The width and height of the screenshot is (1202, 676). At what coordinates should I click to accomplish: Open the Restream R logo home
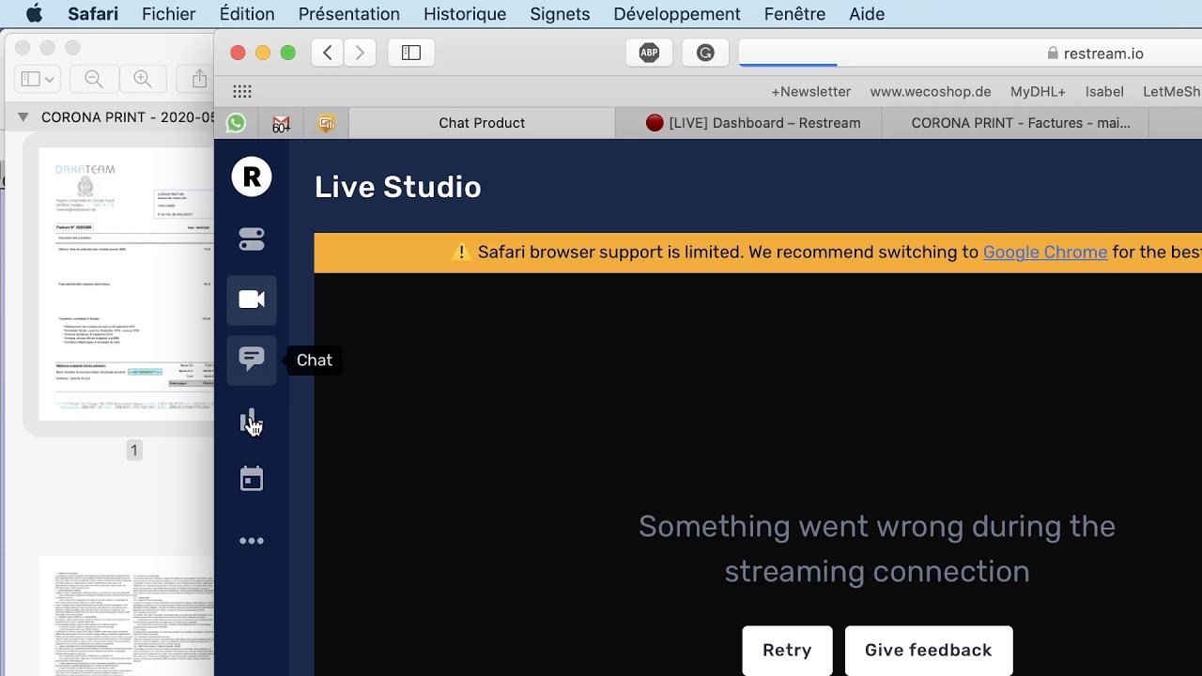tap(252, 177)
